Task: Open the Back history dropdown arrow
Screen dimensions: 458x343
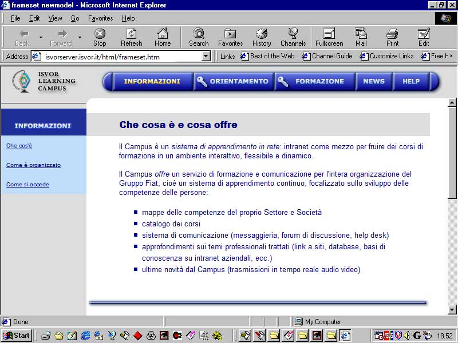Action: pyautogui.click(x=41, y=37)
